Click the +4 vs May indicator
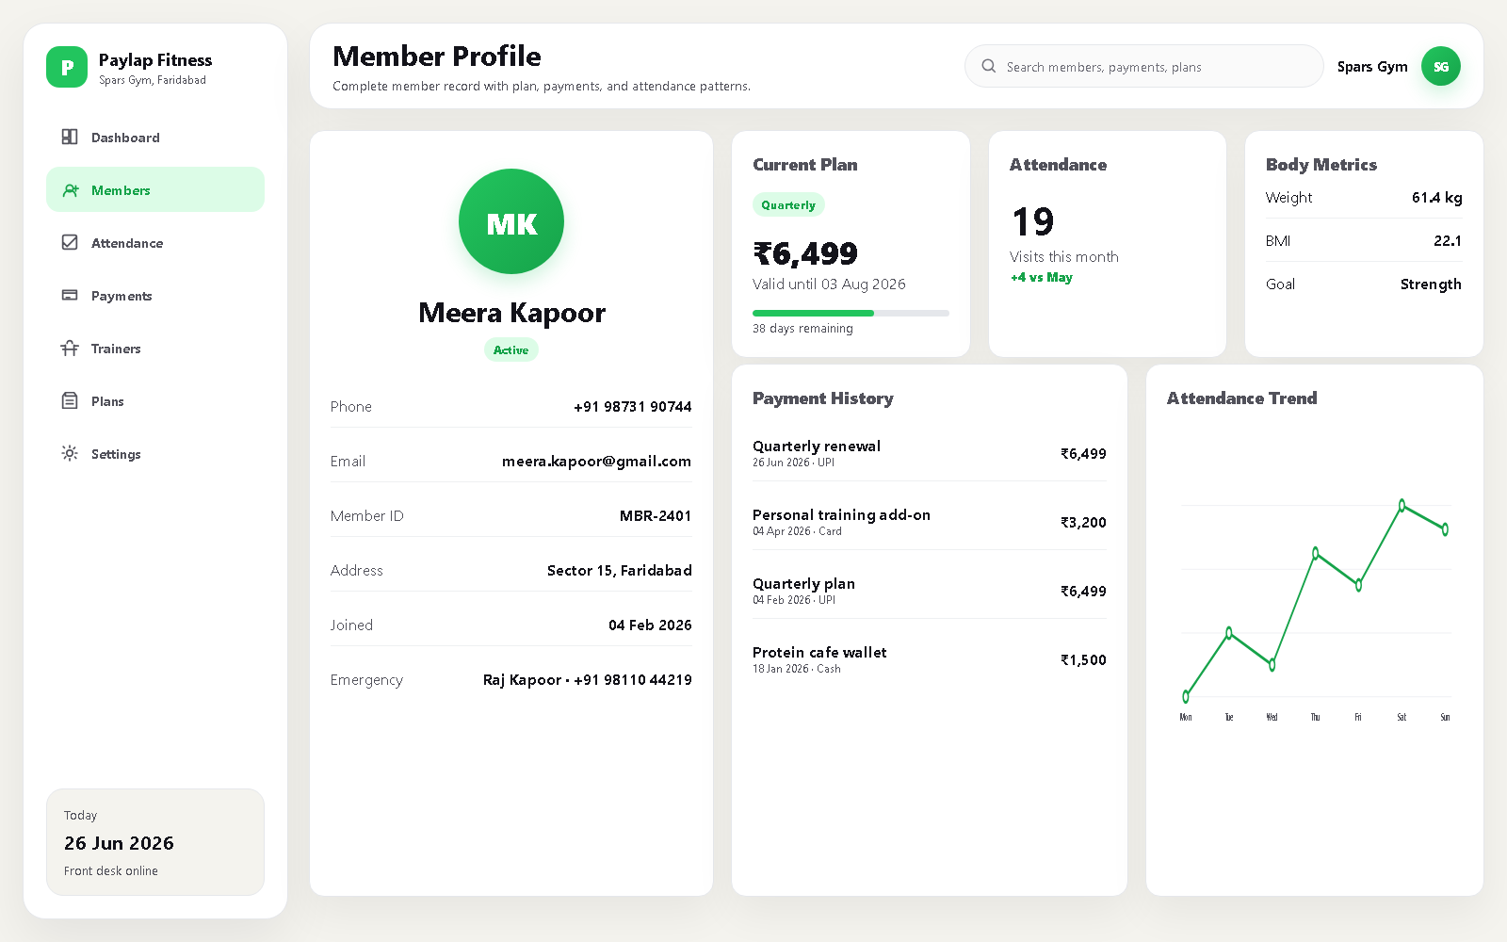The width and height of the screenshot is (1507, 942). click(x=1041, y=277)
